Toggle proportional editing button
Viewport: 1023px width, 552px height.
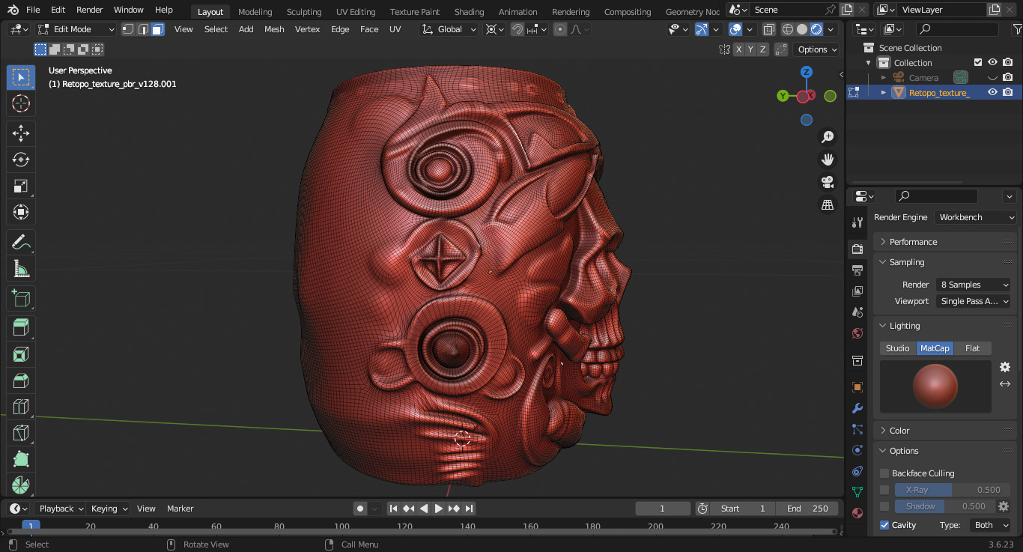tap(560, 29)
